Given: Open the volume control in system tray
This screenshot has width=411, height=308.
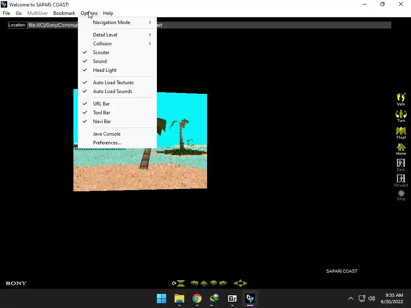Looking at the screenshot, I should pos(372,298).
